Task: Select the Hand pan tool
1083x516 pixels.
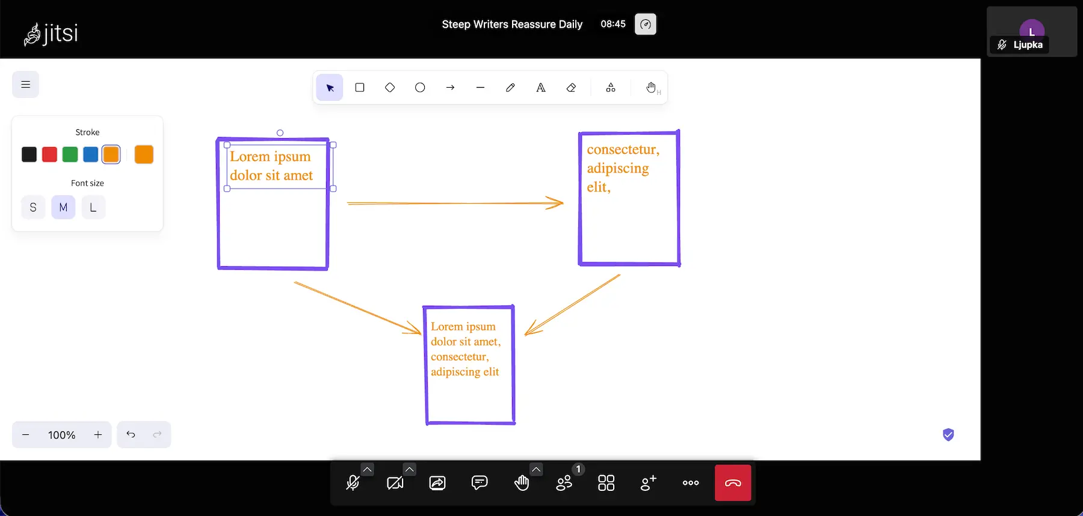Action: pos(651,88)
